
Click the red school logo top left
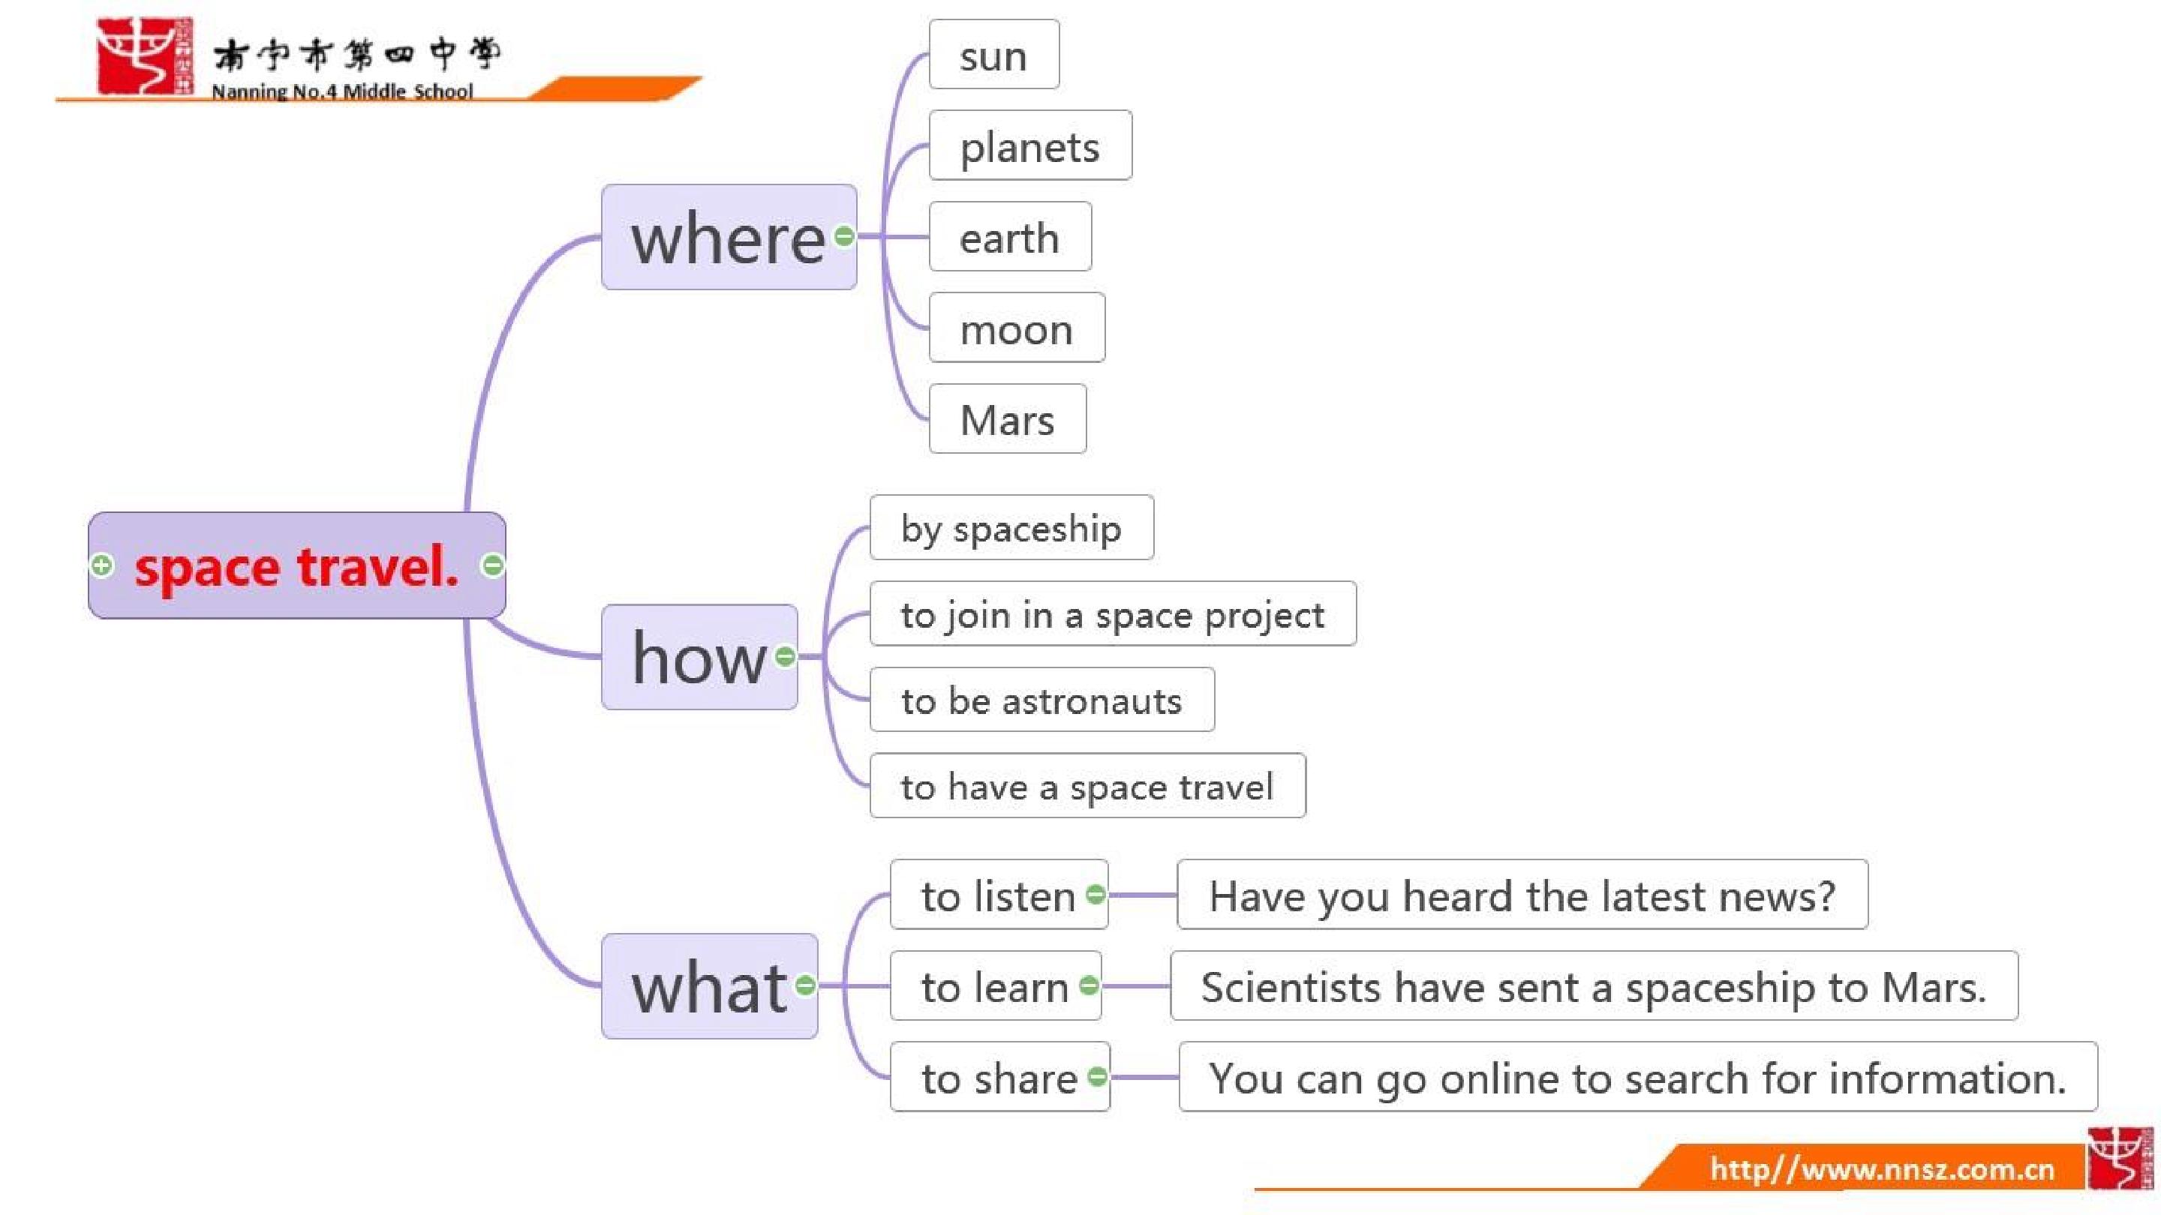point(144,55)
